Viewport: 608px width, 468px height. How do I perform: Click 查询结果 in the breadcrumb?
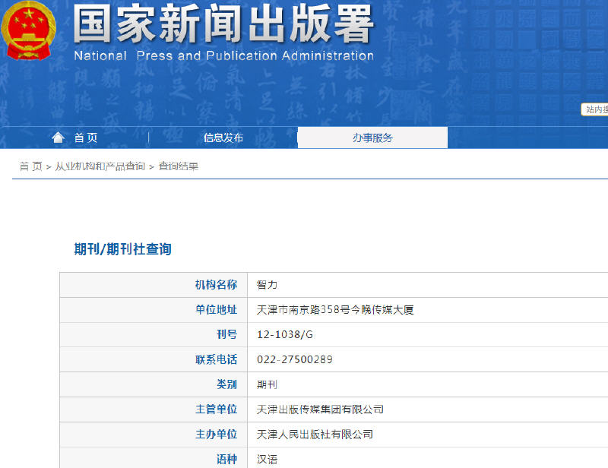[179, 166]
